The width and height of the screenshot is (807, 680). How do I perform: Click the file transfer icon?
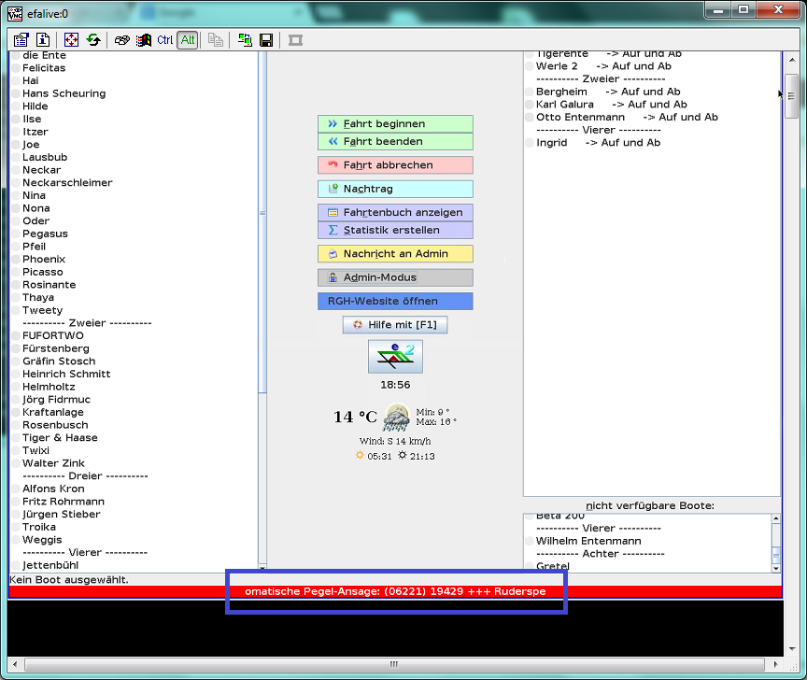(x=245, y=40)
